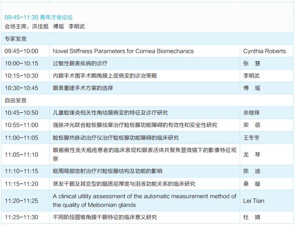Click the 专家发言 section header row
The height and width of the screenshot is (225, 295).
16,39
